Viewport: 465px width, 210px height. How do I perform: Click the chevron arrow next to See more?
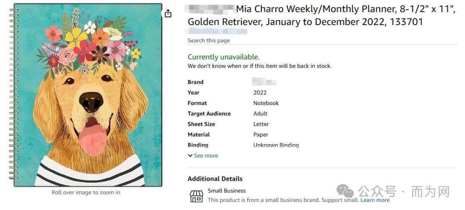(190, 155)
